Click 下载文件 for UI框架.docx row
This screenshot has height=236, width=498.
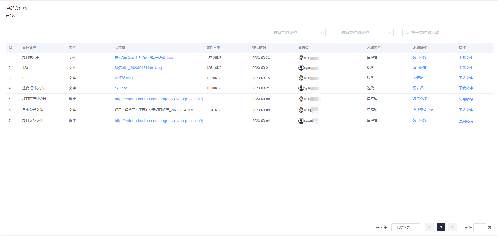(465, 78)
